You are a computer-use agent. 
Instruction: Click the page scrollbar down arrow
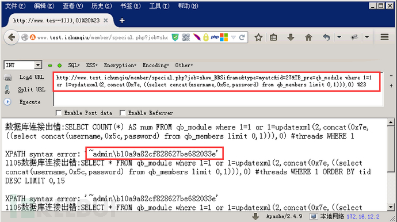click(x=391, y=207)
